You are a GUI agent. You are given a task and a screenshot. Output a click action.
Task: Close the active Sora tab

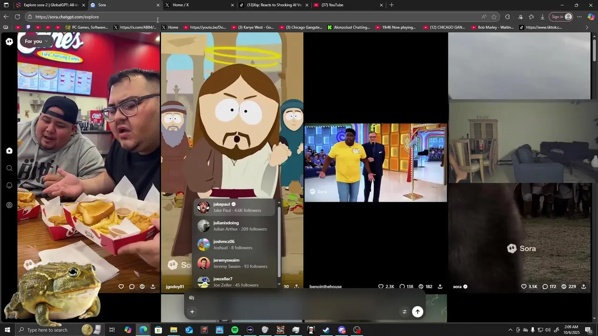pyautogui.click(x=158, y=5)
